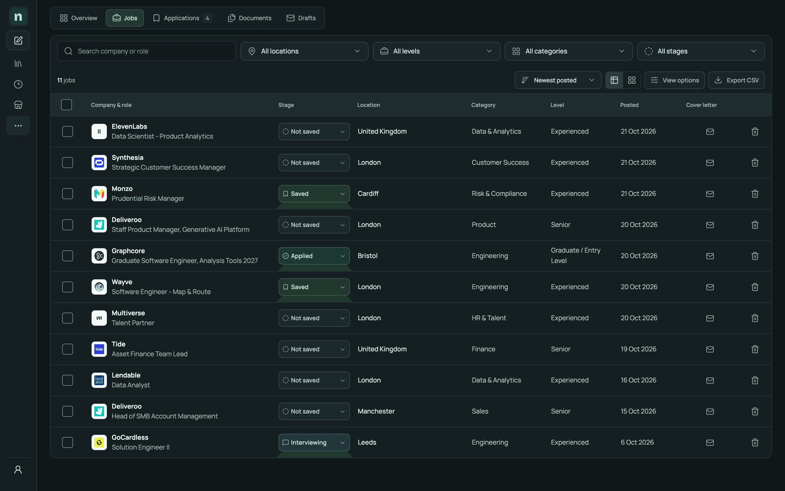Select the Multiverse row checkbox
This screenshot has height=491, width=785.
coord(68,318)
